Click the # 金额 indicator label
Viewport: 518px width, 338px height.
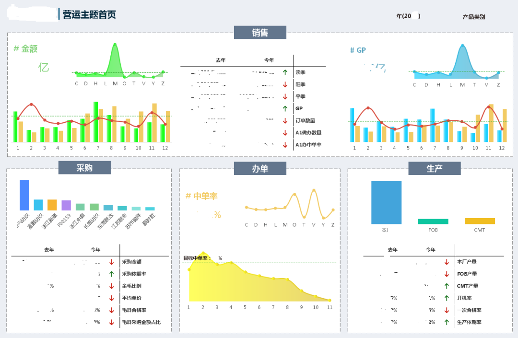point(25,49)
